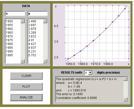The width and height of the screenshot is (134, 109).
Task: Click y list scroll up arrow
Action: (x=45, y=21)
